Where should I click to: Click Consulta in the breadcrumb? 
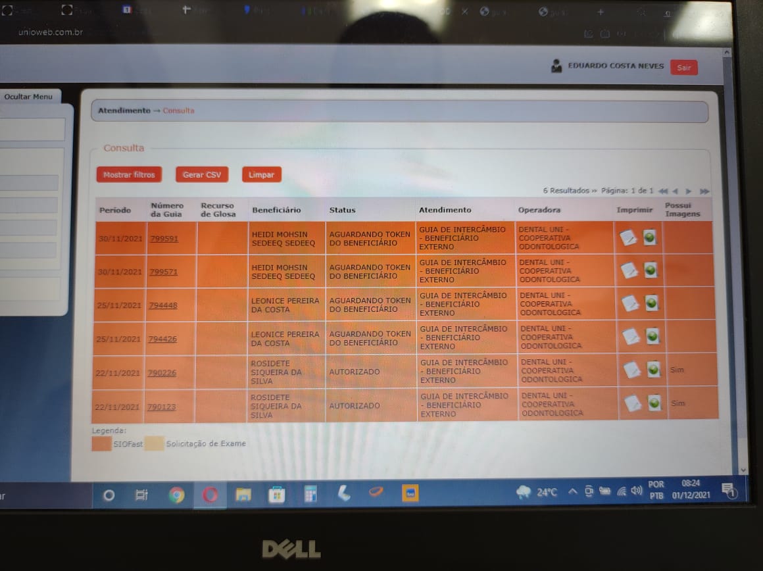tap(179, 111)
